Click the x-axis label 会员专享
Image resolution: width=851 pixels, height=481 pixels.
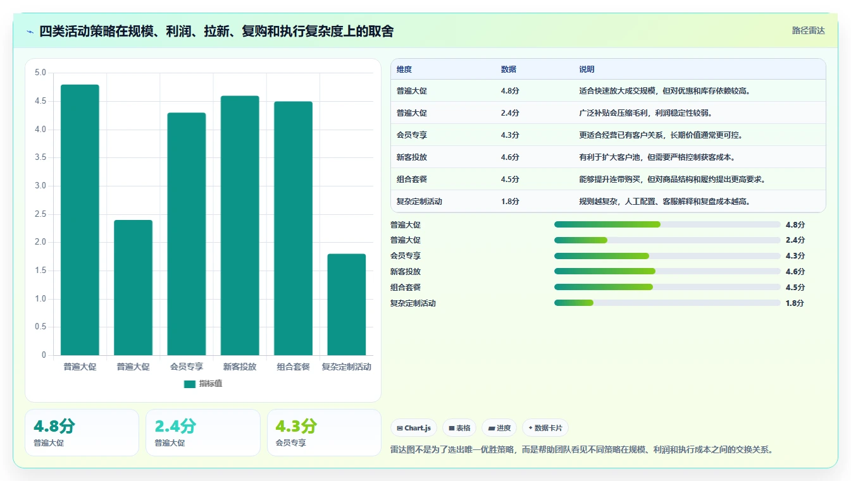pos(187,367)
